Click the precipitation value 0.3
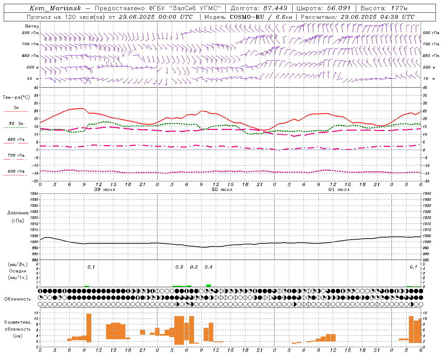Viewport: 441px width, 353px height. [x=179, y=267]
